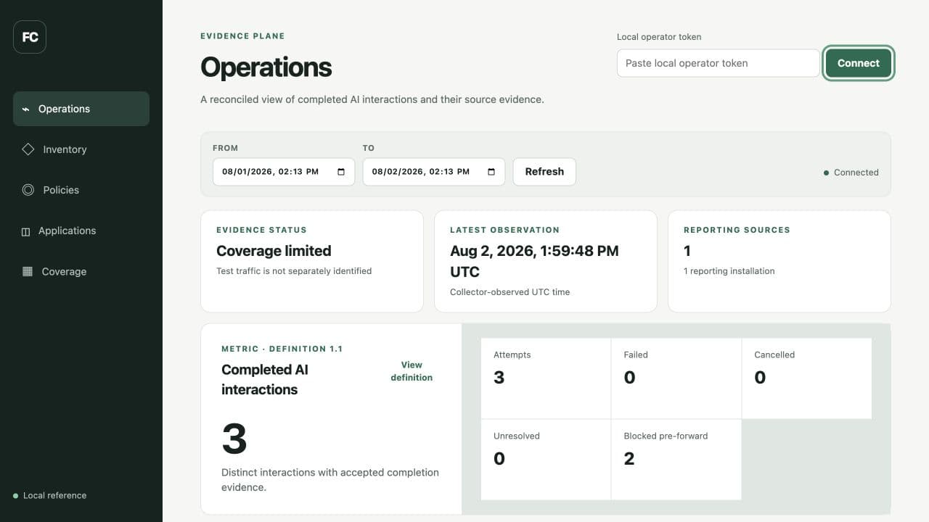
Task: Click the large completed count '3'
Action: (234, 438)
